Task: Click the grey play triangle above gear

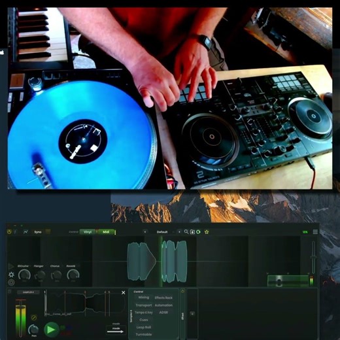Action: pos(11,266)
